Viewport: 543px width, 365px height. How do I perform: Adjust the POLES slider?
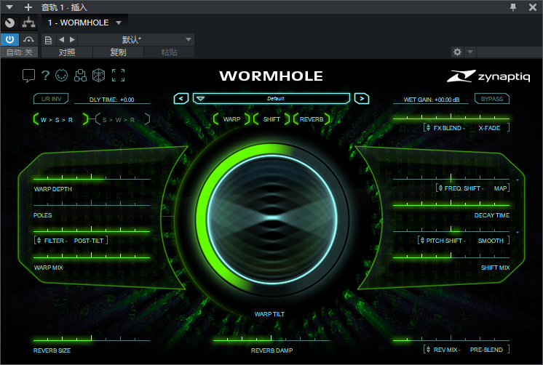pyautogui.click(x=92, y=205)
